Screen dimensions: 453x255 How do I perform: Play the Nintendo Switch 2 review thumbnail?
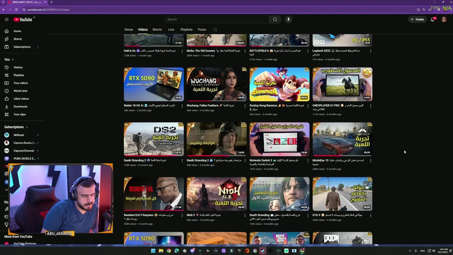click(x=279, y=139)
